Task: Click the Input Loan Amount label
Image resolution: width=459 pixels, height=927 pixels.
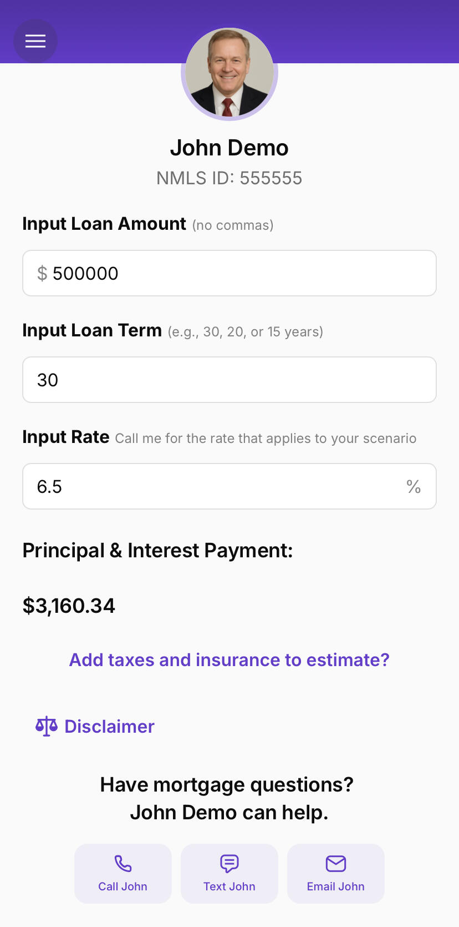Action: tap(104, 224)
